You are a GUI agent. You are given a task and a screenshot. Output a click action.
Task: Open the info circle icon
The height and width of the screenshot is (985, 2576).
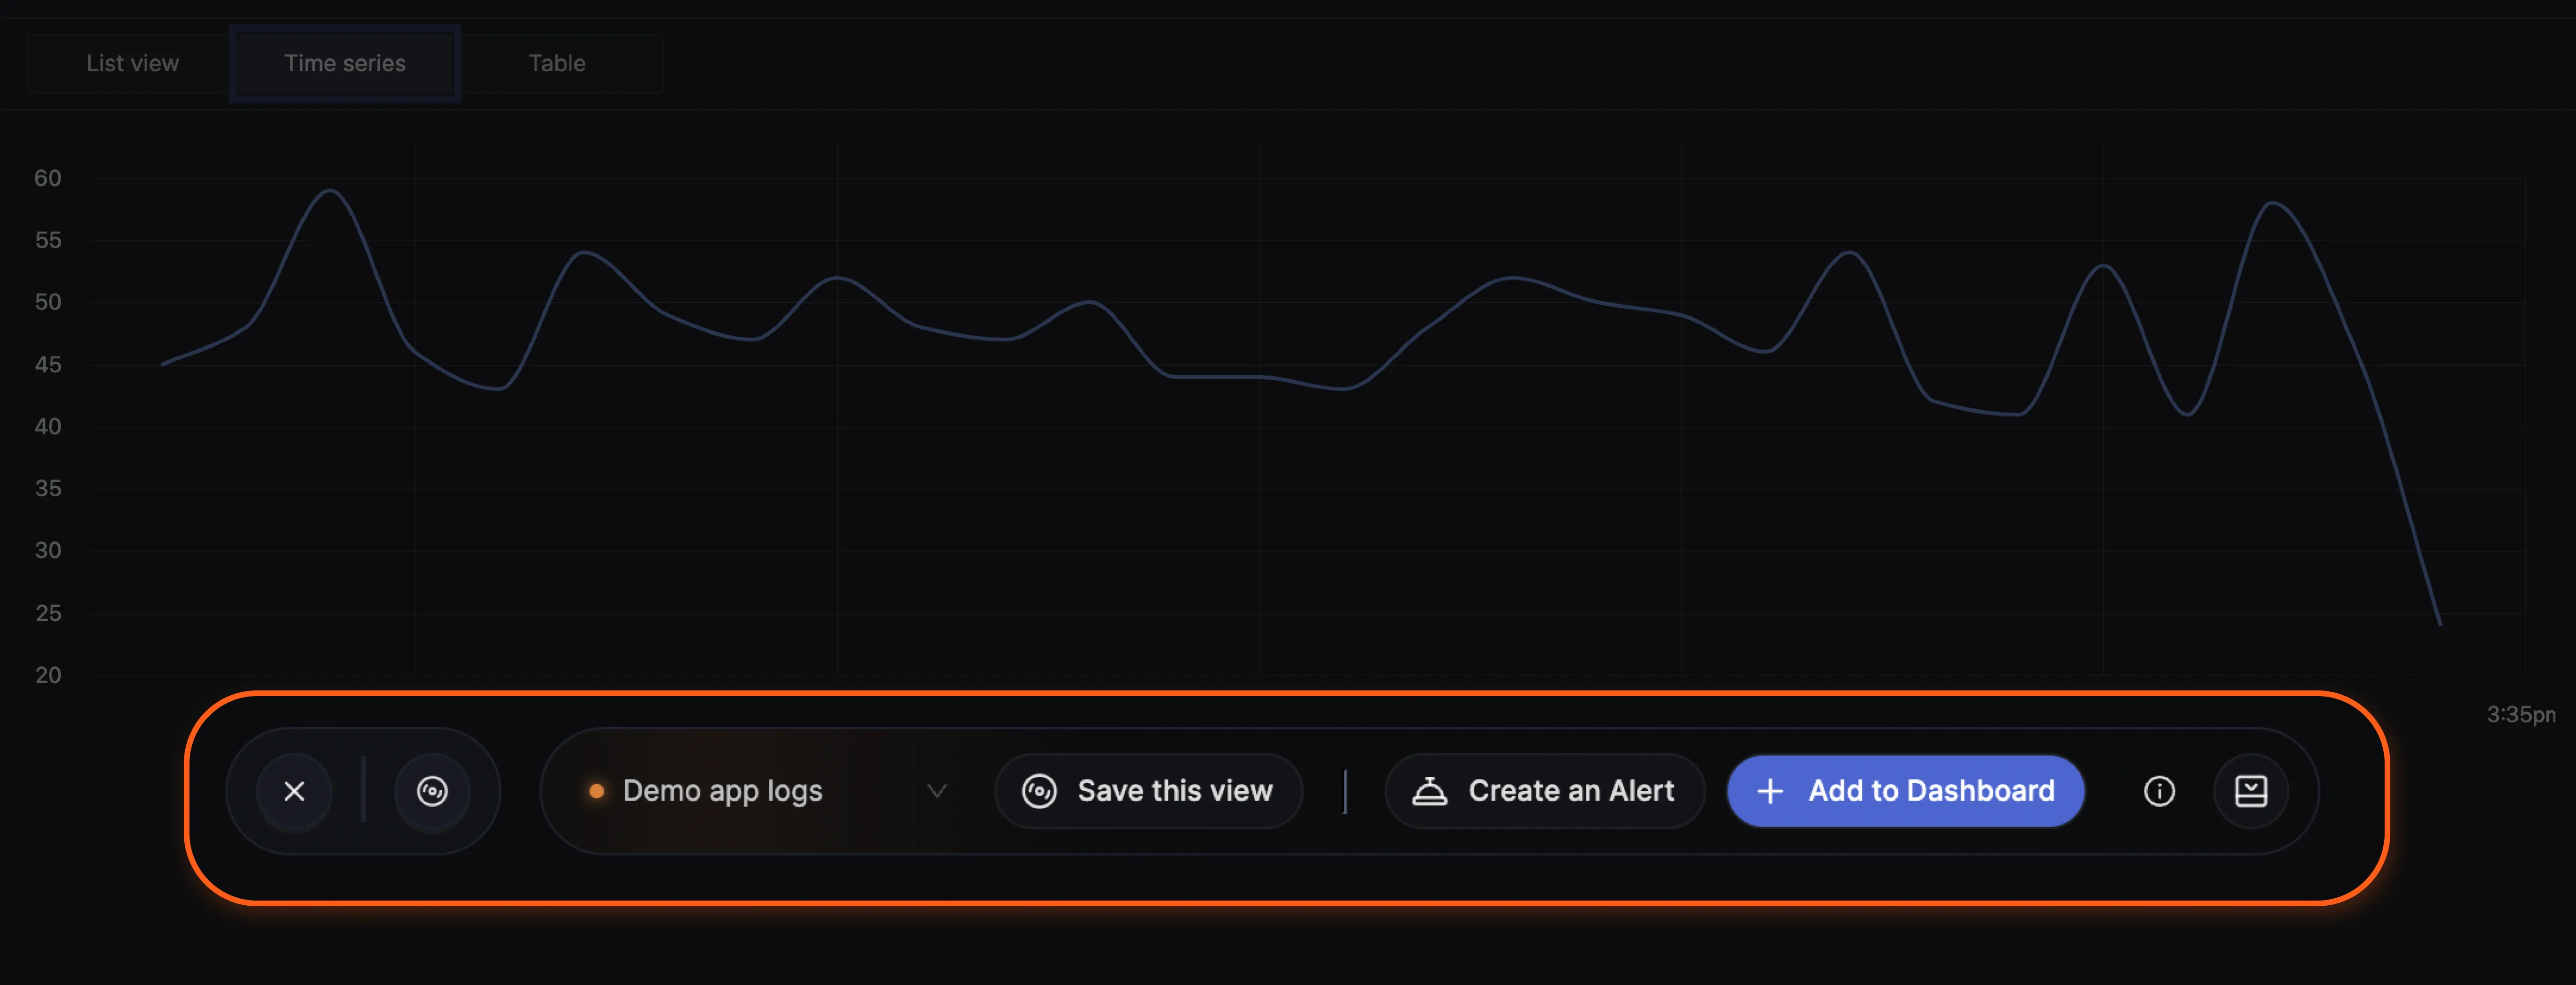2159,791
